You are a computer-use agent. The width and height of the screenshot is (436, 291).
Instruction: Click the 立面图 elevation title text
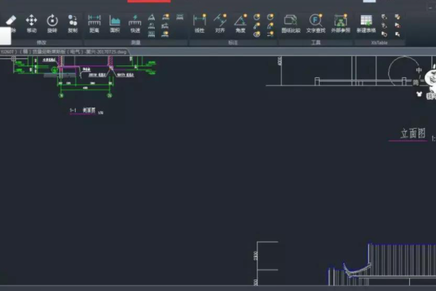tap(412, 134)
